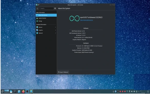Click the Memory 31.2 GiB of RAM line

click(x=83, y=48)
